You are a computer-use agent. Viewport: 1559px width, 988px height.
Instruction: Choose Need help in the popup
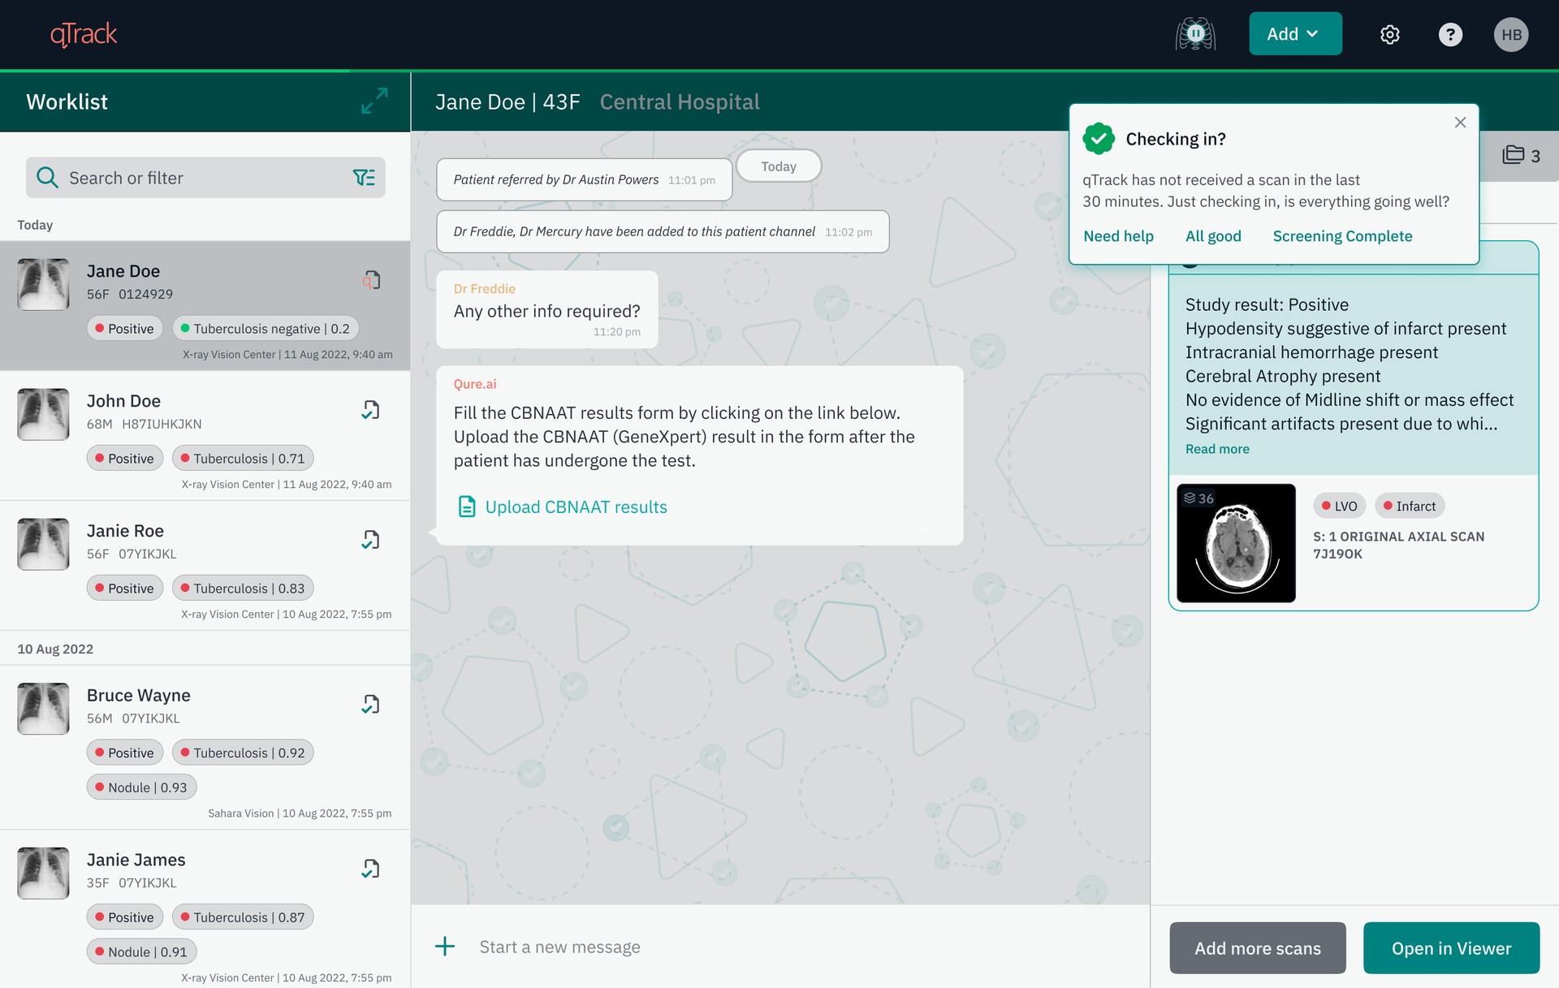[x=1118, y=236]
